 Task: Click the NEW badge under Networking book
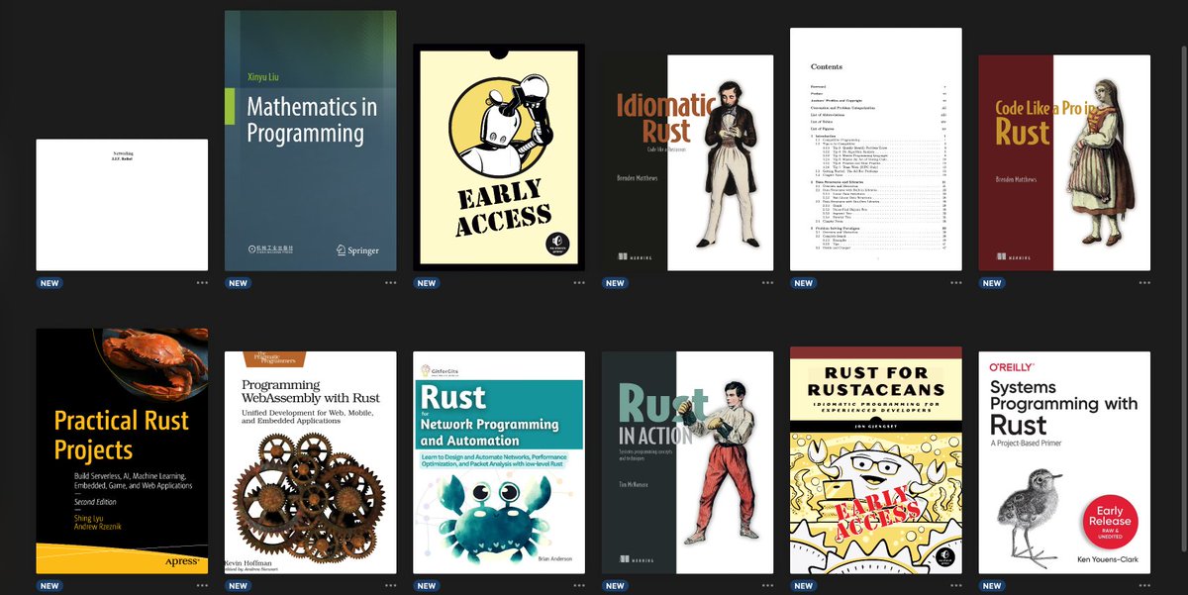pyautogui.click(x=49, y=283)
